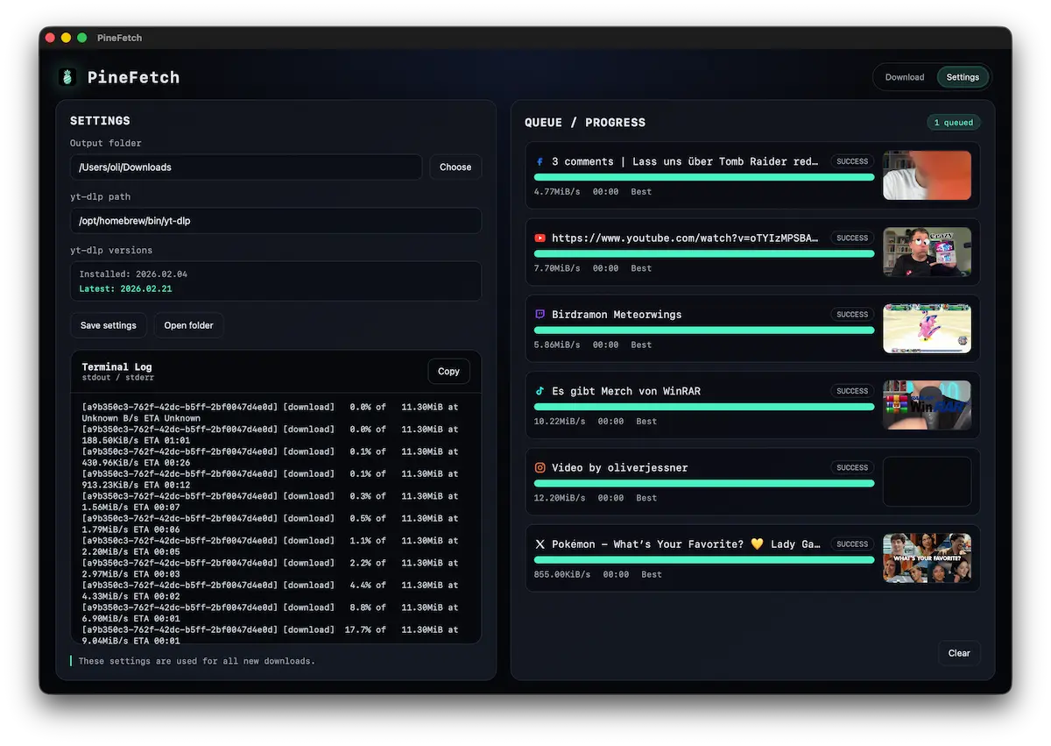Open the downloads folder
This screenshot has height=746, width=1051.
click(188, 324)
